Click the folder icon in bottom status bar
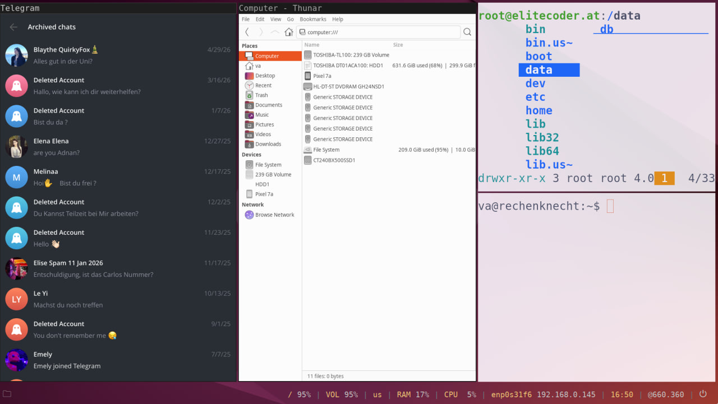Screen dimensions: 718x404 point(7,394)
